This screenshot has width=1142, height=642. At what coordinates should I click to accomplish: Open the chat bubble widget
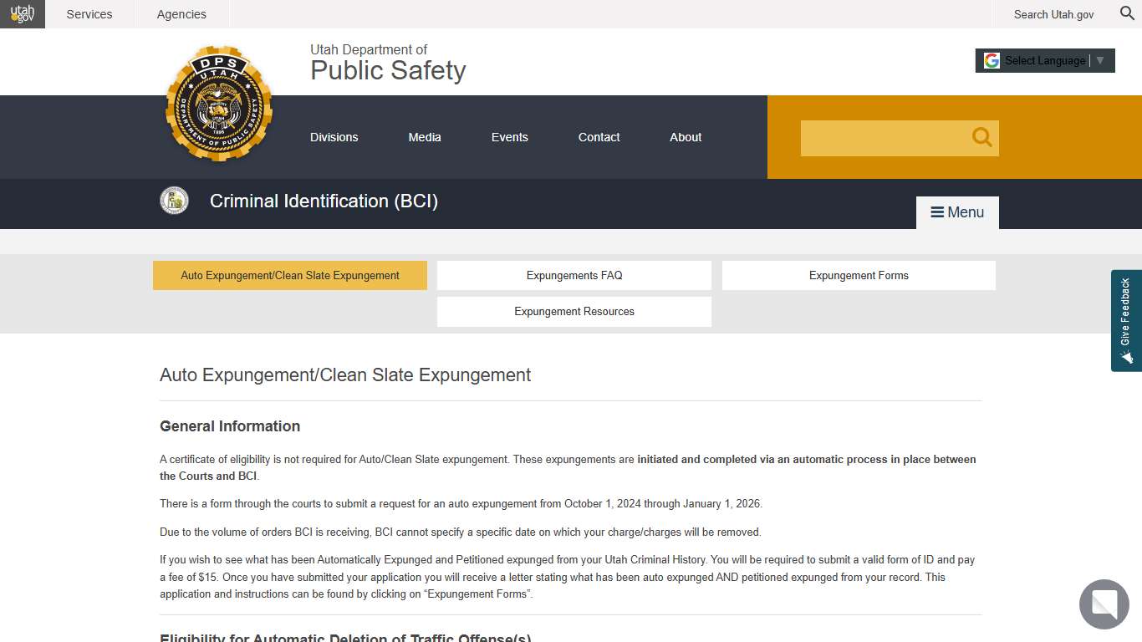(1104, 604)
